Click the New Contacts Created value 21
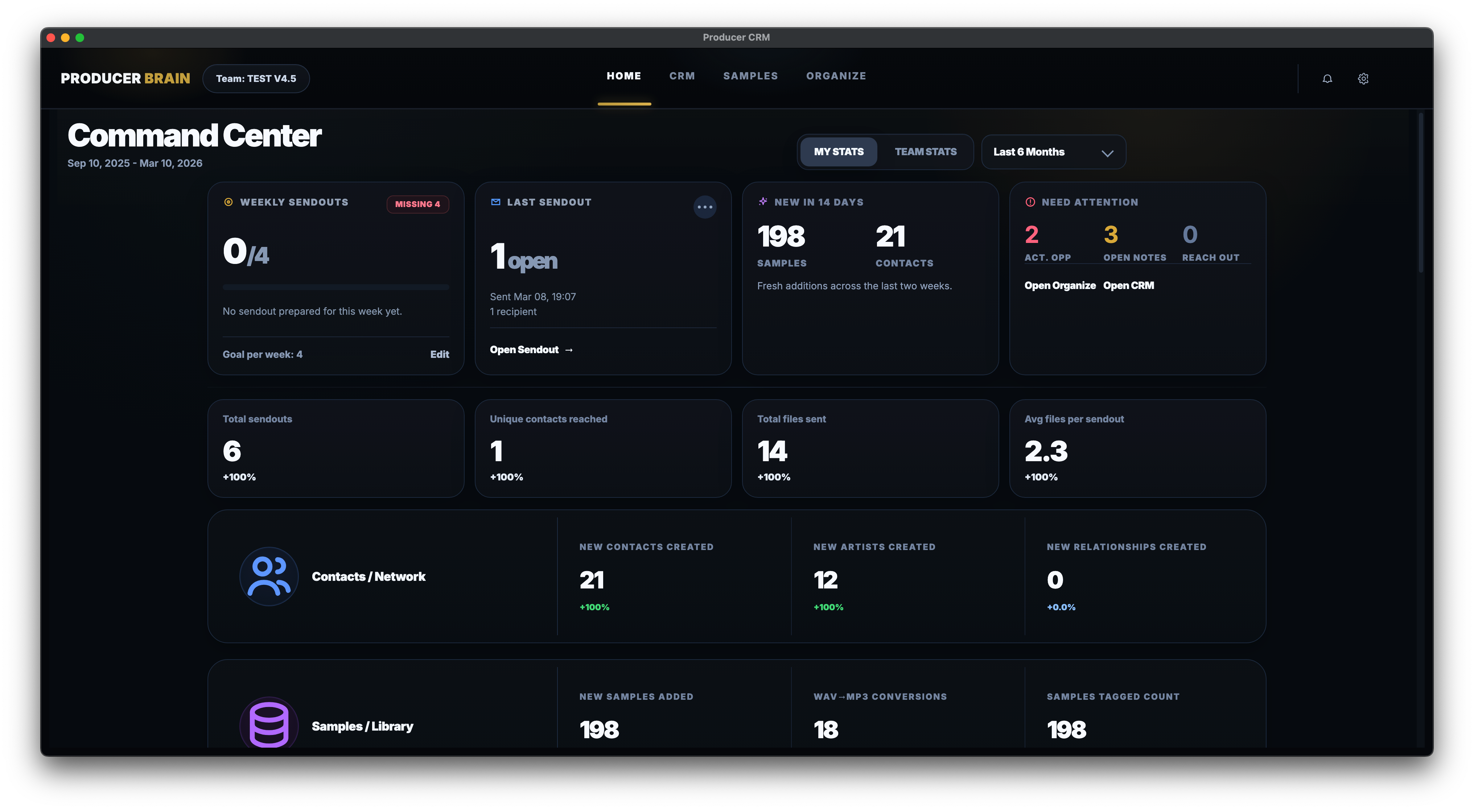Image resolution: width=1474 pixels, height=810 pixels. pos(592,580)
